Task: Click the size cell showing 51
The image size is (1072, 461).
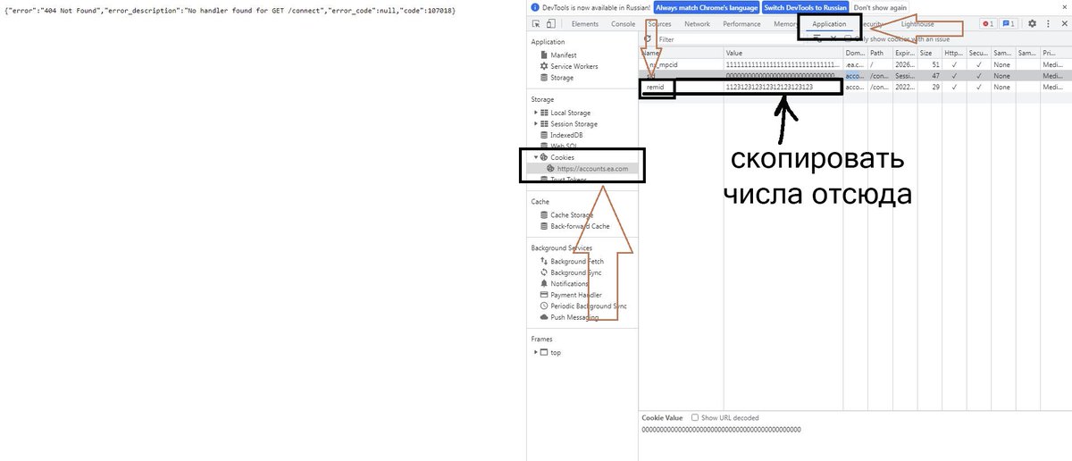Action: point(930,64)
